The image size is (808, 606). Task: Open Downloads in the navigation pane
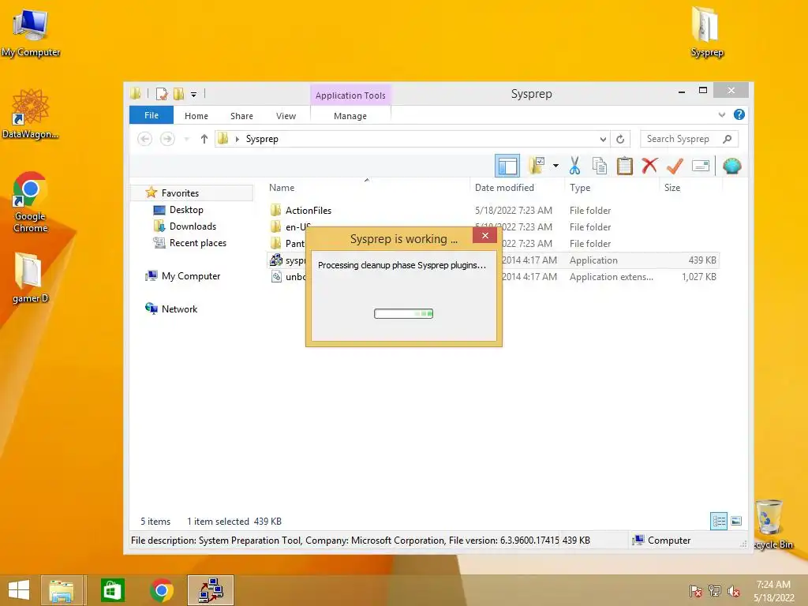click(193, 226)
